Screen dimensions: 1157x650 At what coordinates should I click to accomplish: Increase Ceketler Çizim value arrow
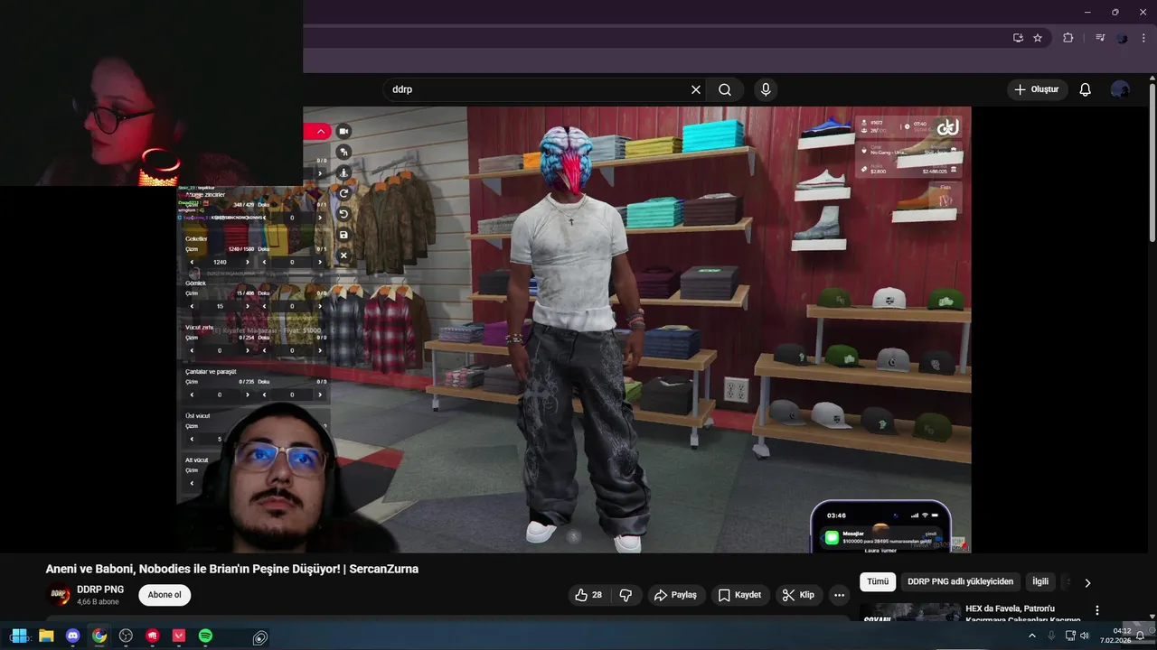point(248,262)
